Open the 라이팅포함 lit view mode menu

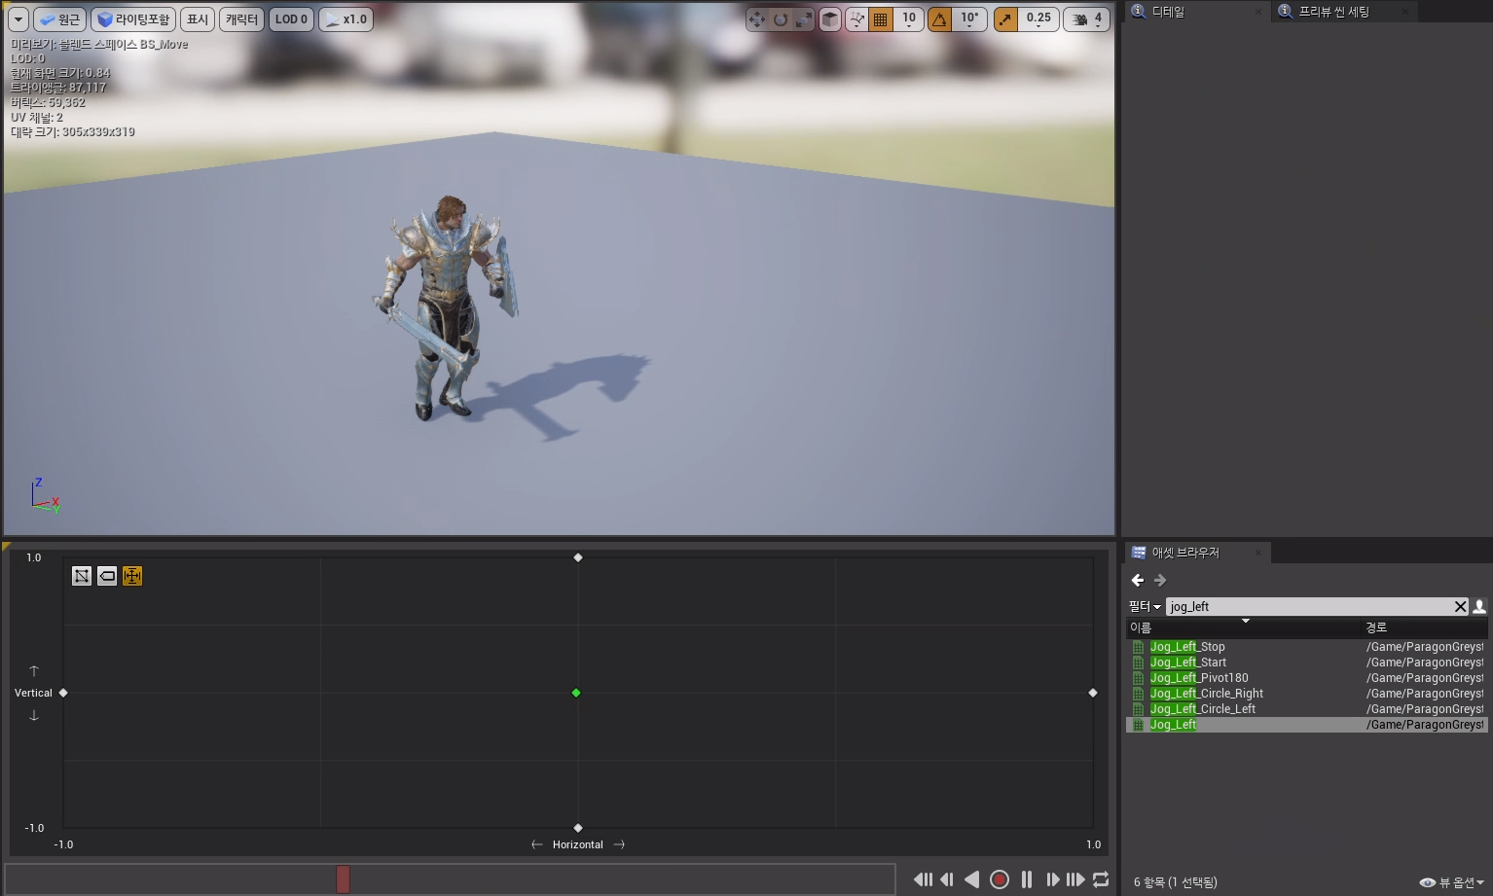[x=133, y=19]
